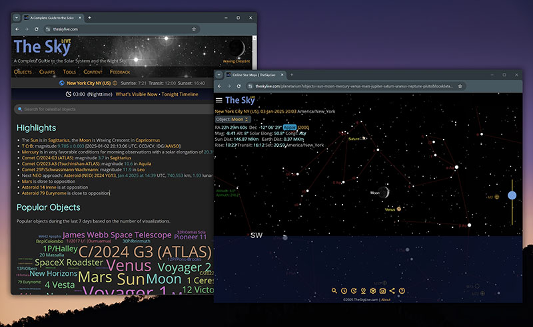The image size is (533, 327).
Task: Open the tab search dropdown in left browser
Action: tap(16, 17)
